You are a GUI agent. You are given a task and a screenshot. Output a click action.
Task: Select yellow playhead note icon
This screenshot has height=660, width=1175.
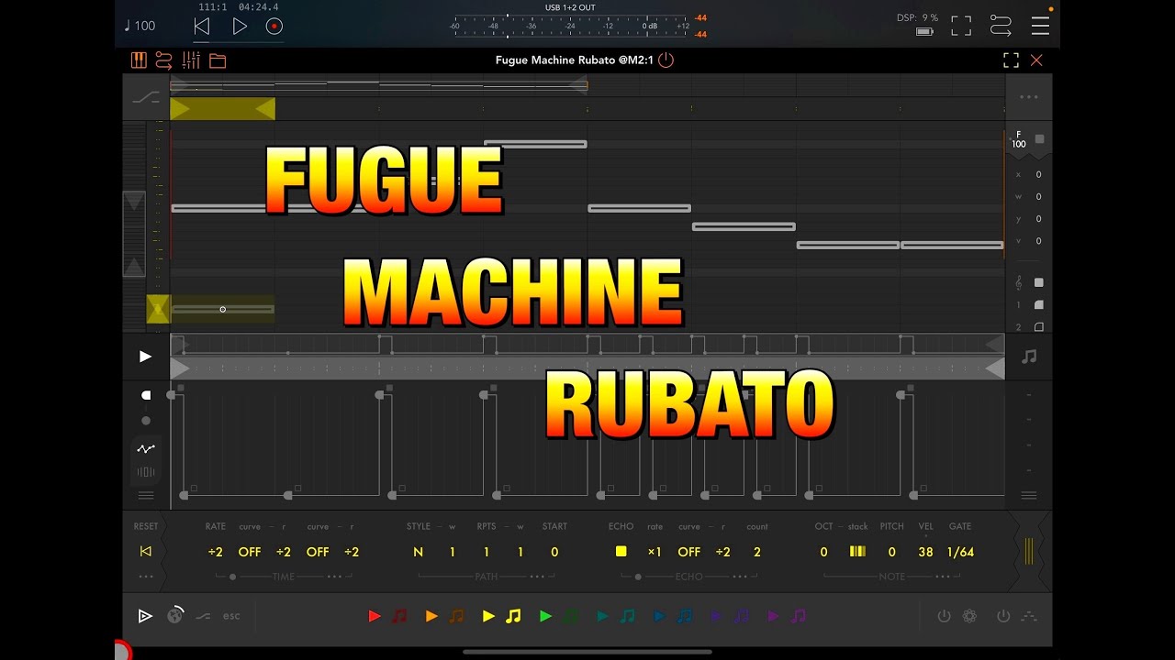pos(513,616)
